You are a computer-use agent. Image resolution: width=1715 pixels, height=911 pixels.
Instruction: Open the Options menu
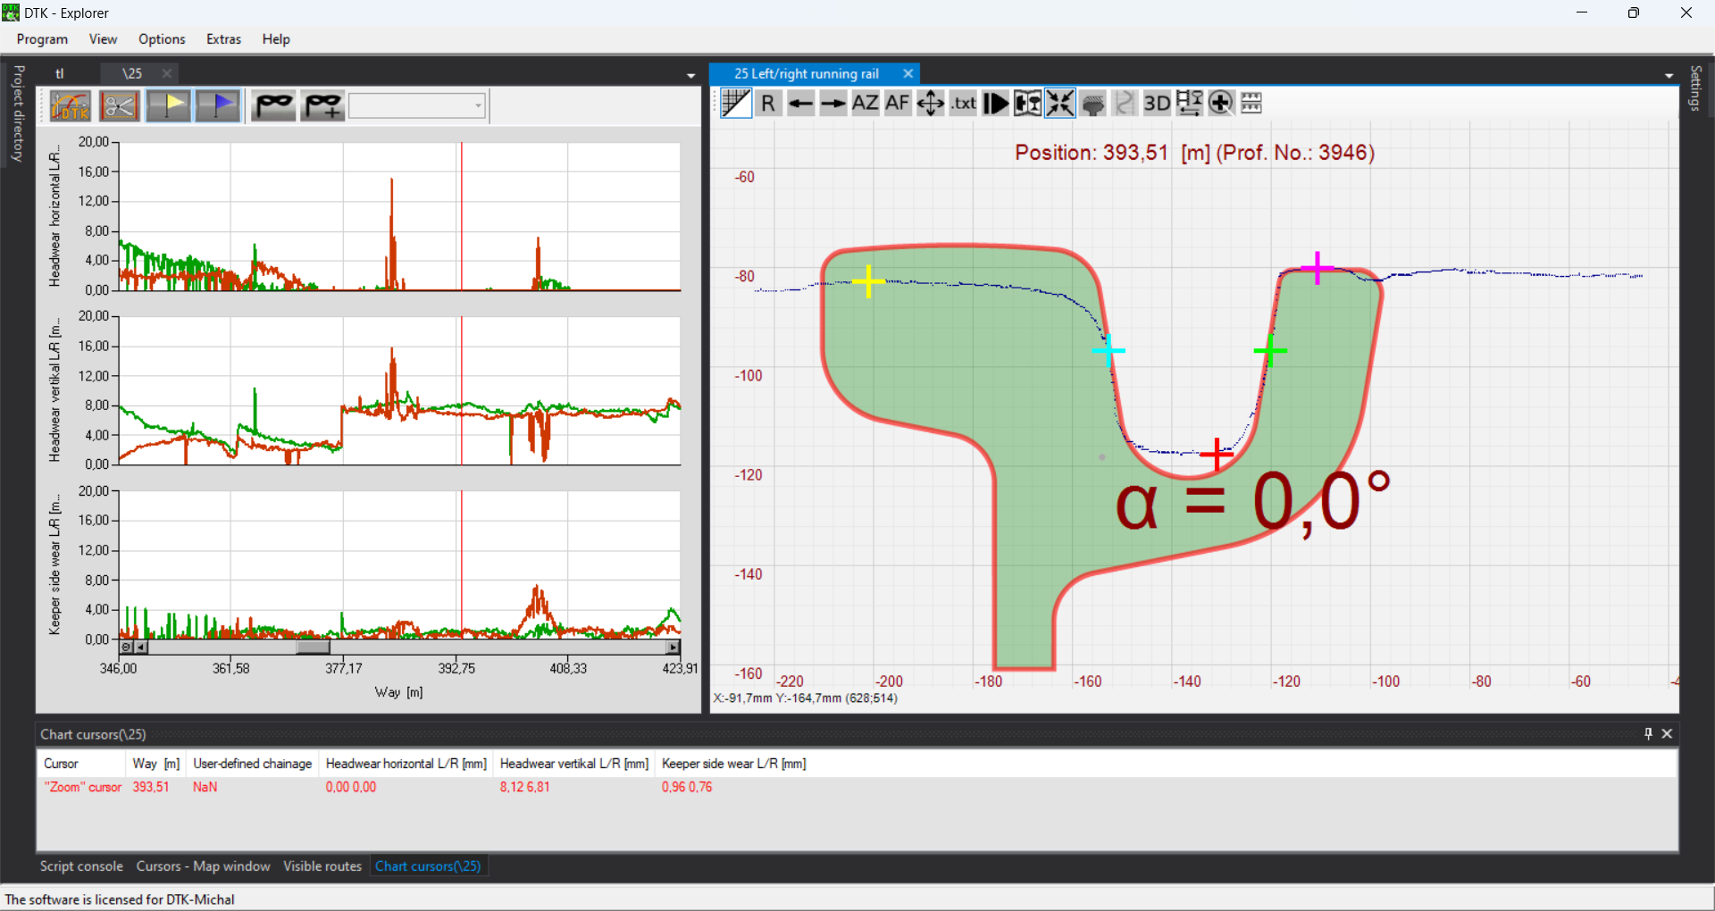[x=162, y=39]
